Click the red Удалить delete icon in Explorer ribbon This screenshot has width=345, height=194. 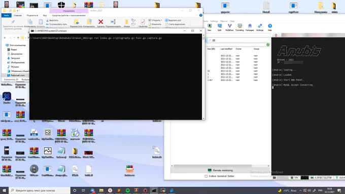coord(100,22)
